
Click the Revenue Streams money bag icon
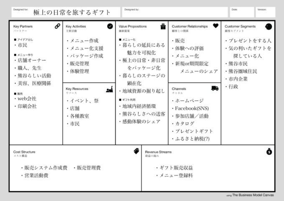click(269, 151)
